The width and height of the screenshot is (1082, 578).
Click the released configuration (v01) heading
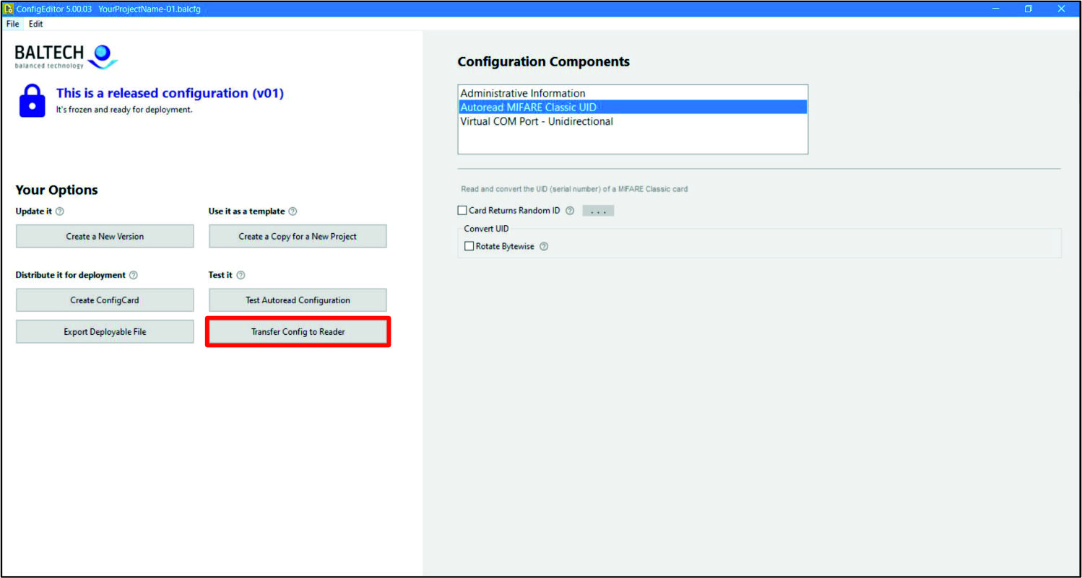click(x=170, y=93)
